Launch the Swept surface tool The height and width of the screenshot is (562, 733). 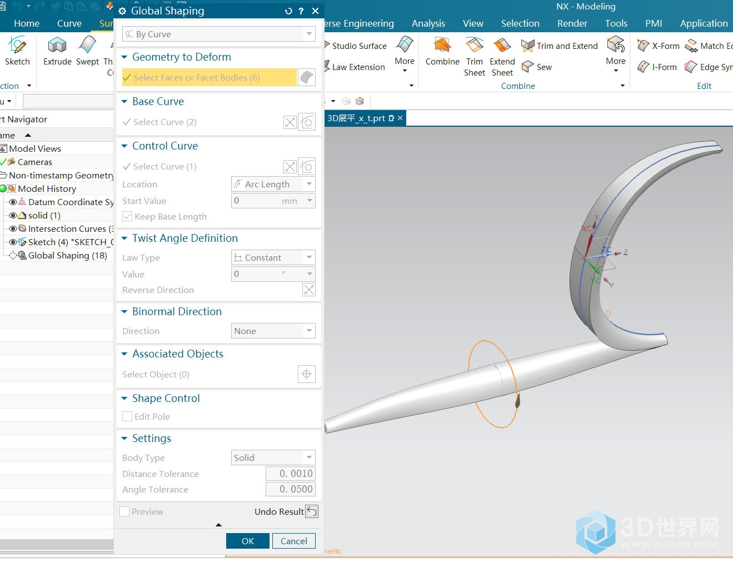point(88,51)
